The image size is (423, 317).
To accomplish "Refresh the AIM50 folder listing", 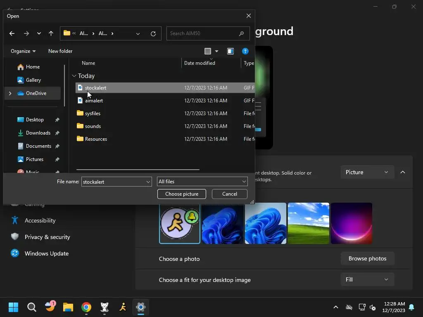I will [153, 34].
